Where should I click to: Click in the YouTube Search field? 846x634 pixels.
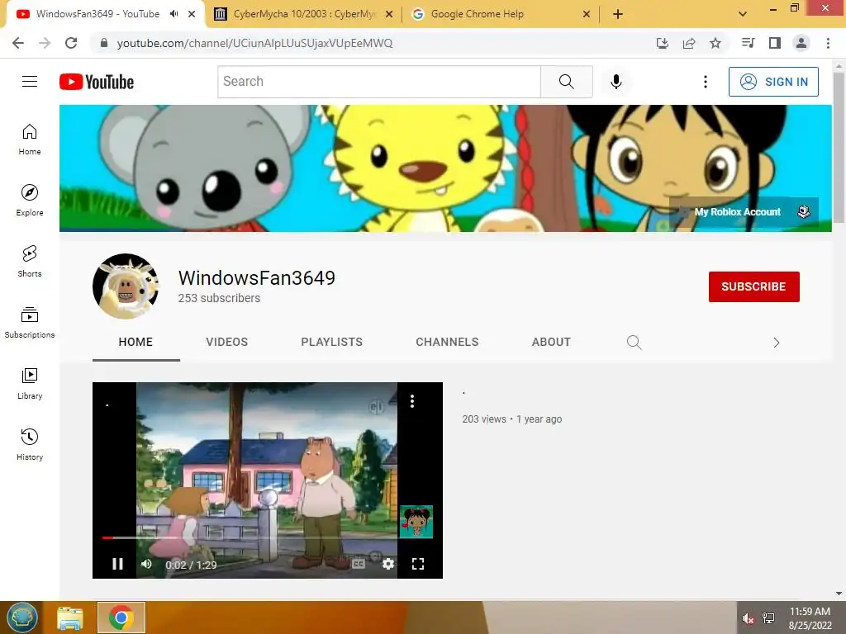pyautogui.click(x=379, y=82)
